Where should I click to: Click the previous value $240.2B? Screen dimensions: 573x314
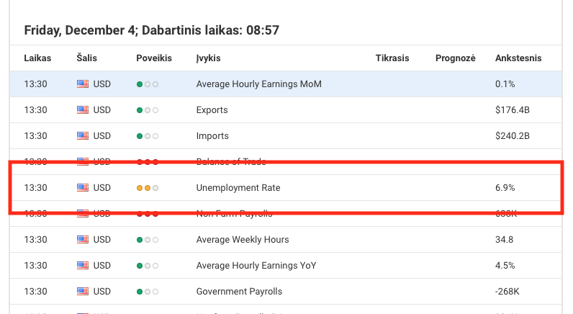(513, 136)
